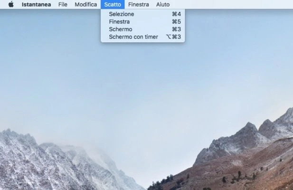Choose Schermo con timer option

[143, 37]
